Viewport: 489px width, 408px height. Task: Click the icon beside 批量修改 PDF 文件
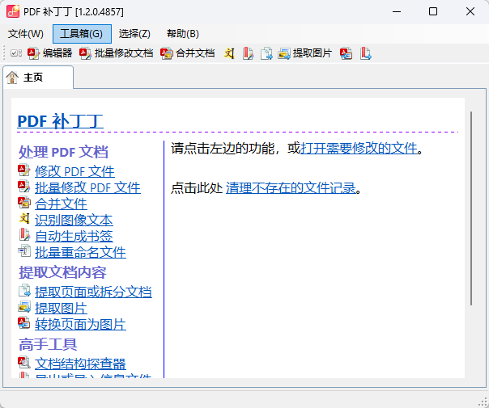tap(24, 187)
